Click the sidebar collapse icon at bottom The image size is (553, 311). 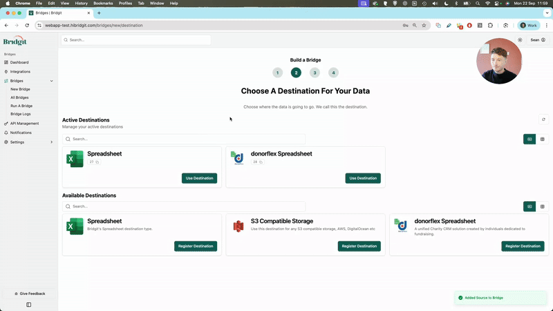pyautogui.click(x=28, y=304)
